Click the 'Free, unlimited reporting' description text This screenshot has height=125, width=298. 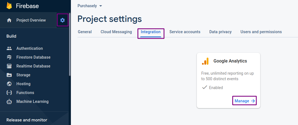(227, 76)
